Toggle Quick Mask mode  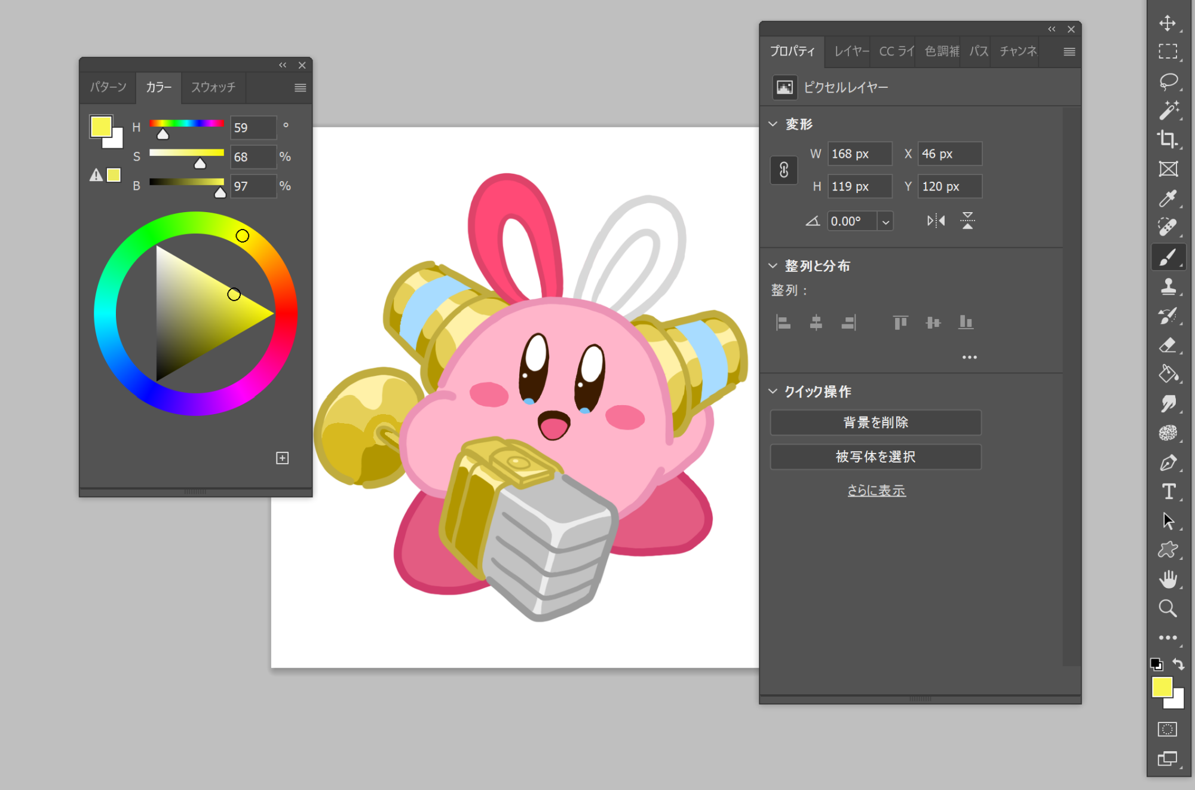coord(1168,730)
